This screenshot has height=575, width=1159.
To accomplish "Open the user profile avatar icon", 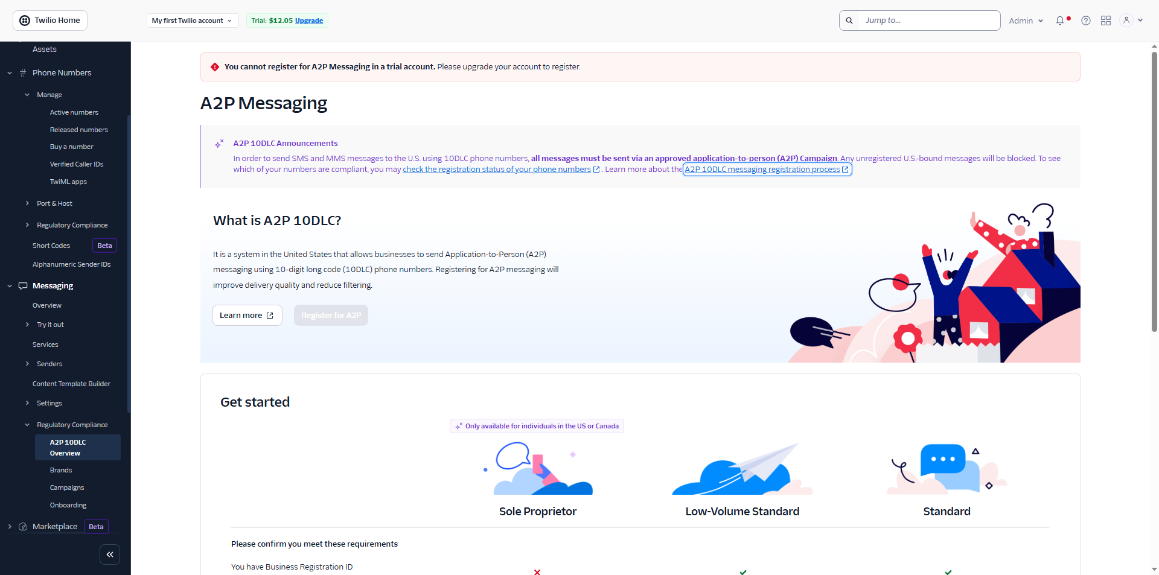I will pos(1126,21).
